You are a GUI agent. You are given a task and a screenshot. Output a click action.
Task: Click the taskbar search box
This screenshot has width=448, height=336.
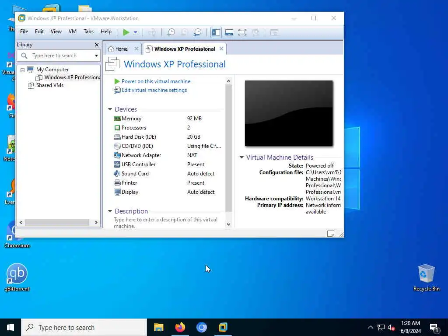tap(84, 327)
